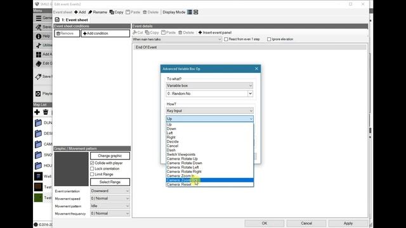
Task: Click Rename in event sheet toolbar
Action: click(x=98, y=12)
